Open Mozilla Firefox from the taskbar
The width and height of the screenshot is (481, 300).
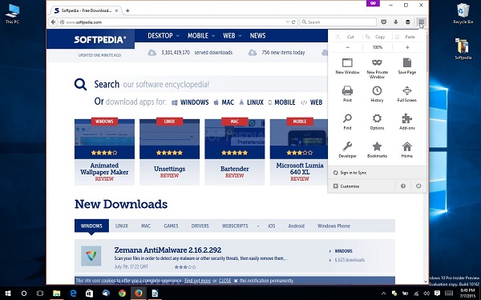pos(139,294)
